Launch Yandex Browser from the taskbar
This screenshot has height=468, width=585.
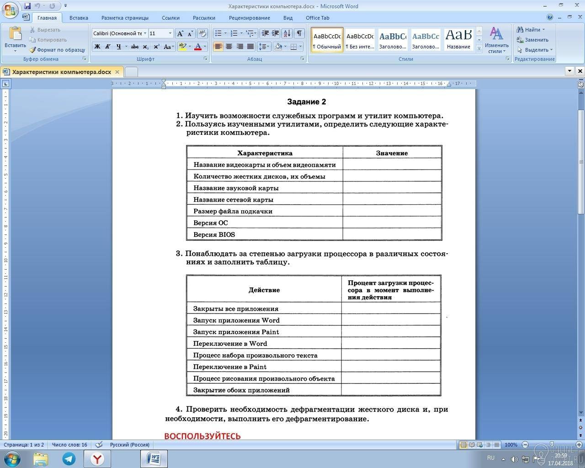(x=97, y=459)
